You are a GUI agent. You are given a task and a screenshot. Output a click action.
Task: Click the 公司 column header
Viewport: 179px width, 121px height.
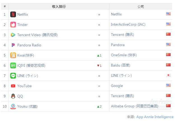141,6
